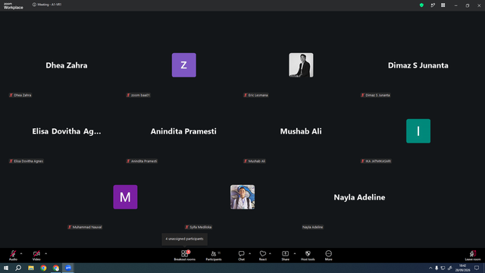Open the Participants list

(x=214, y=256)
